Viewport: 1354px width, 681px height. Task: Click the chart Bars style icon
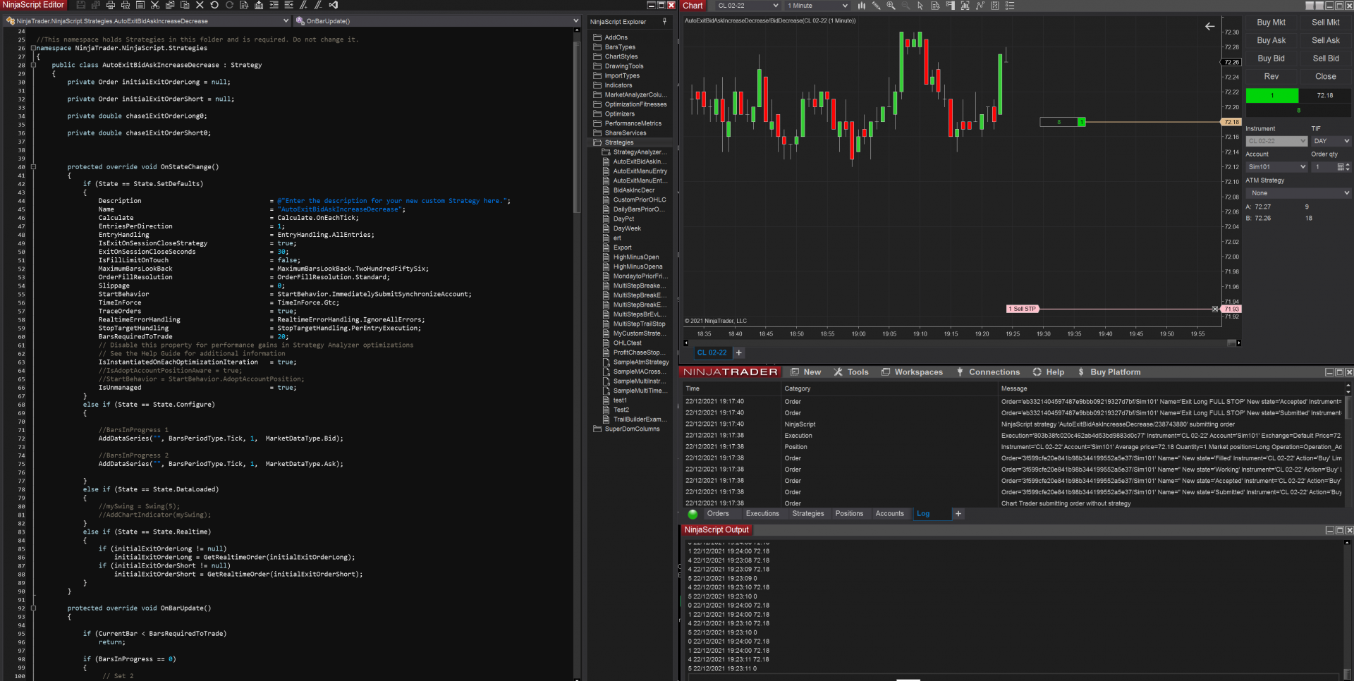[x=861, y=6]
